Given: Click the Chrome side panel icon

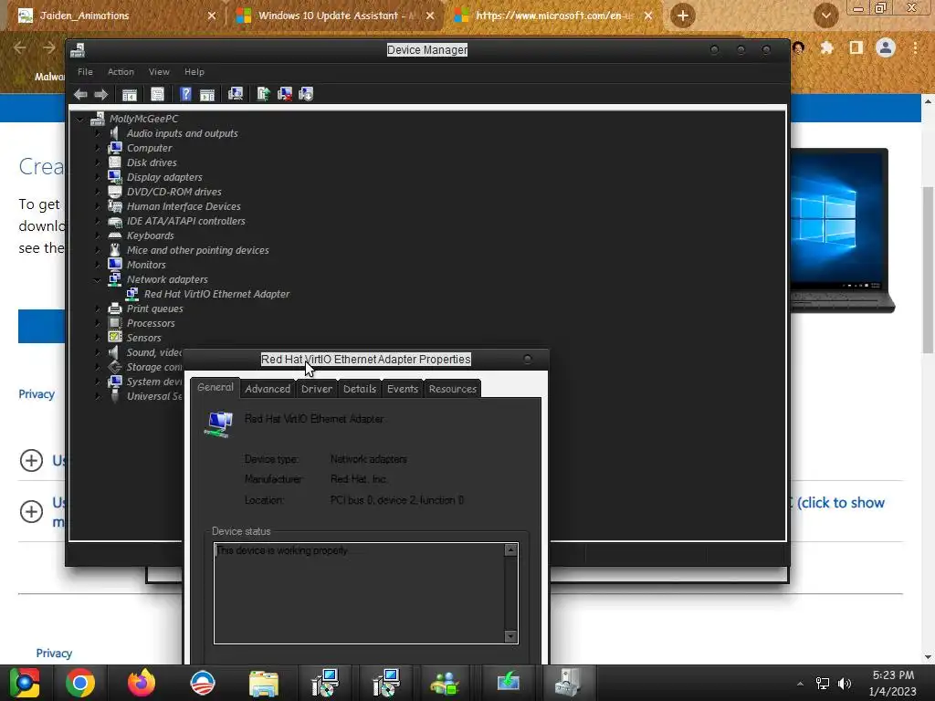Looking at the screenshot, I should [x=856, y=47].
